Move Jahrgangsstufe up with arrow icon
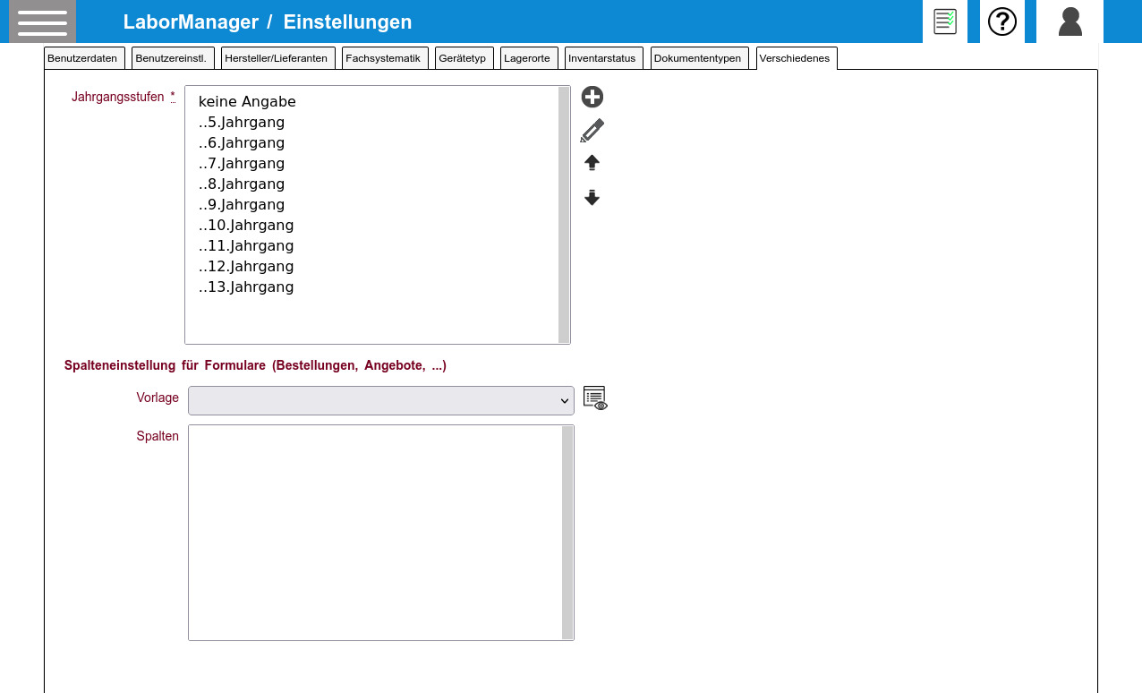1142x693 pixels. pyautogui.click(x=592, y=163)
